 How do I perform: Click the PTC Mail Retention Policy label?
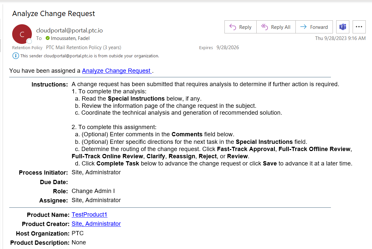click(x=83, y=47)
